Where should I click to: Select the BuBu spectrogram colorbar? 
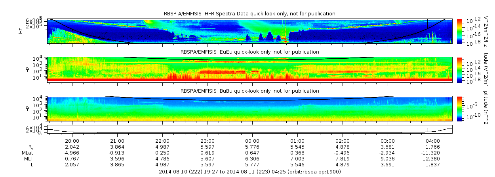tap(459, 108)
